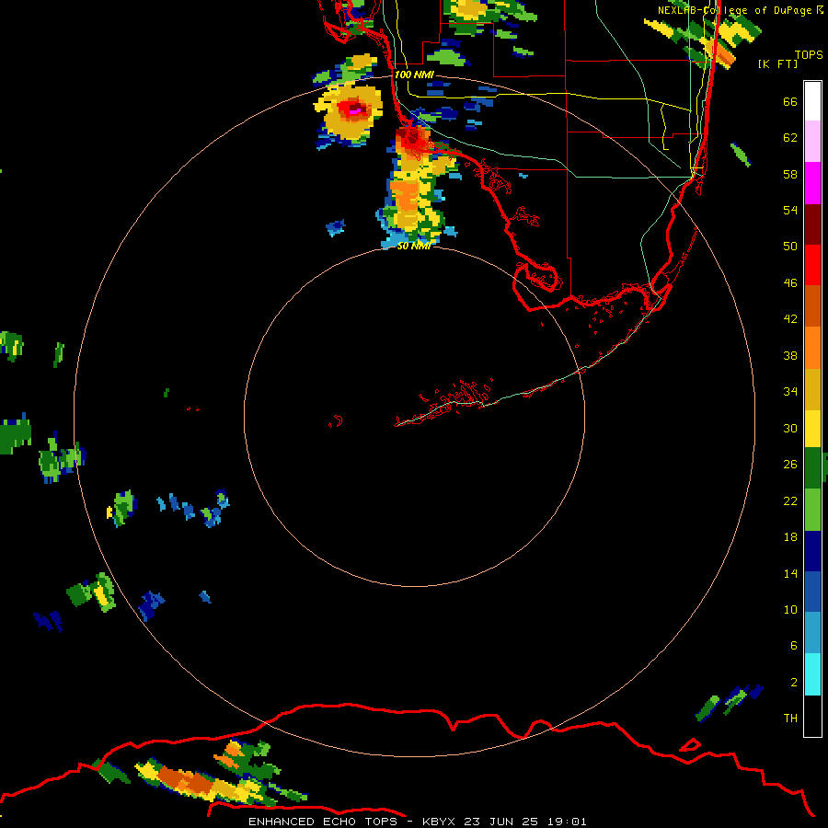Select the light pink legend swatch
828x828 pixels.
coord(812,141)
